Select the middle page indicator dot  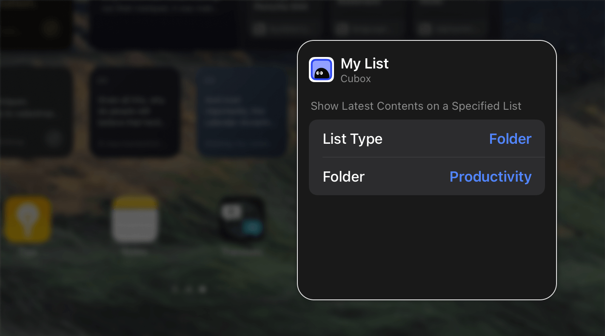click(x=189, y=290)
